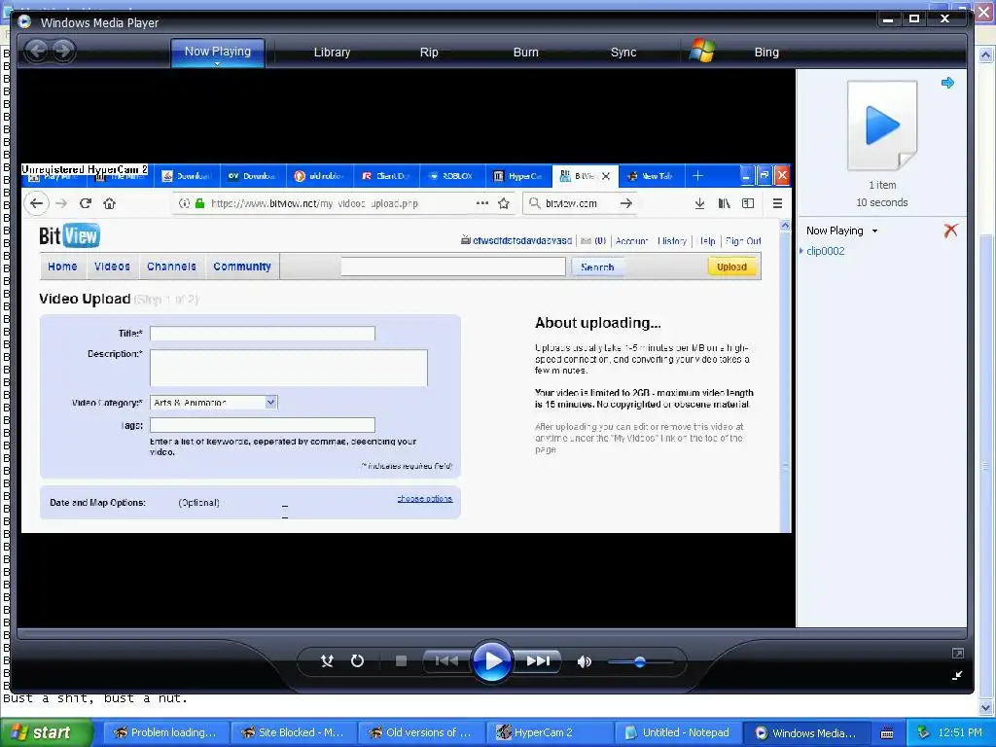Image resolution: width=996 pixels, height=747 pixels.
Task: Select the media file thumbnail in list pane
Action: 881,125
